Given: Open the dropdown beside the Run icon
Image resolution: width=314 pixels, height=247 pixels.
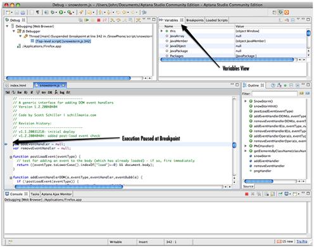Looking at the screenshot, I should click(x=65, y=13).
